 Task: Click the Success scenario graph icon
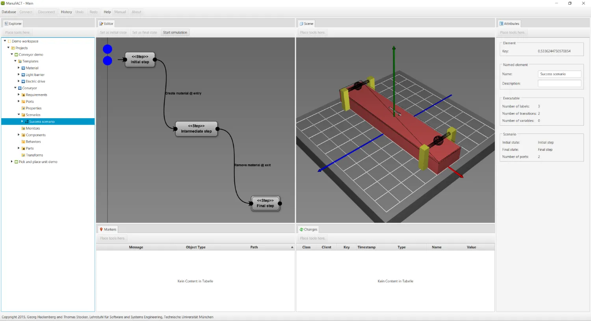point(27,122)
